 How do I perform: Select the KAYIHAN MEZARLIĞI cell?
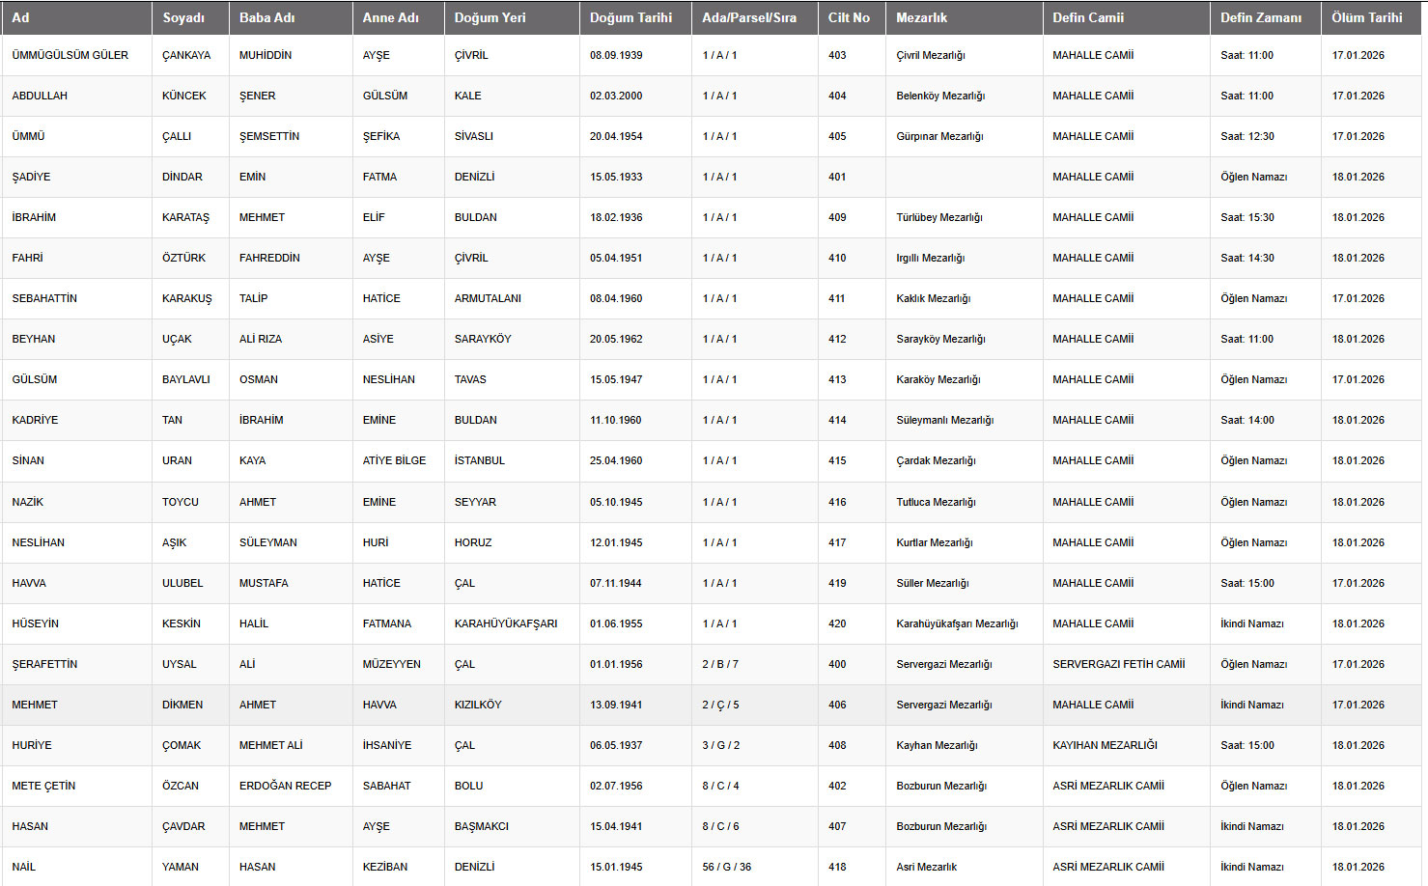click(1105, 745)
